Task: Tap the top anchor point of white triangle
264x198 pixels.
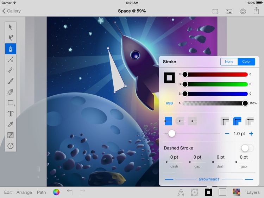Action: coord(108,49)
